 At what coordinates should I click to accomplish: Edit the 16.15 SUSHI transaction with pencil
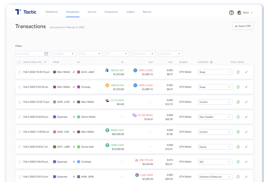(x=246, y=102)
